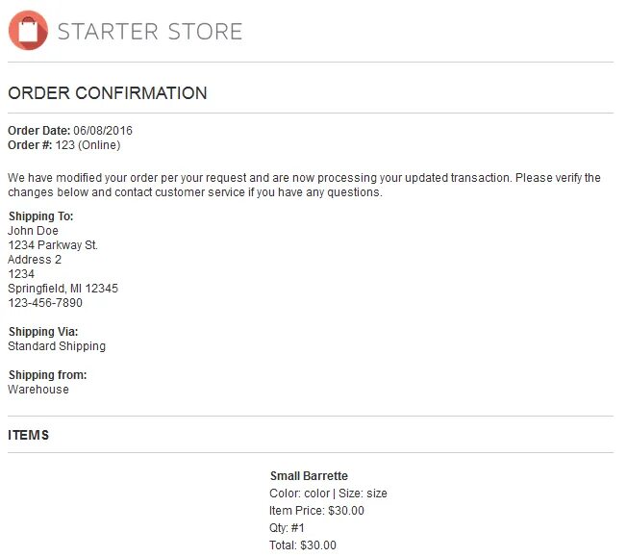The image size is (627, 557).
Task: Select the Standard Shipping method text
Action: point(57,345)
